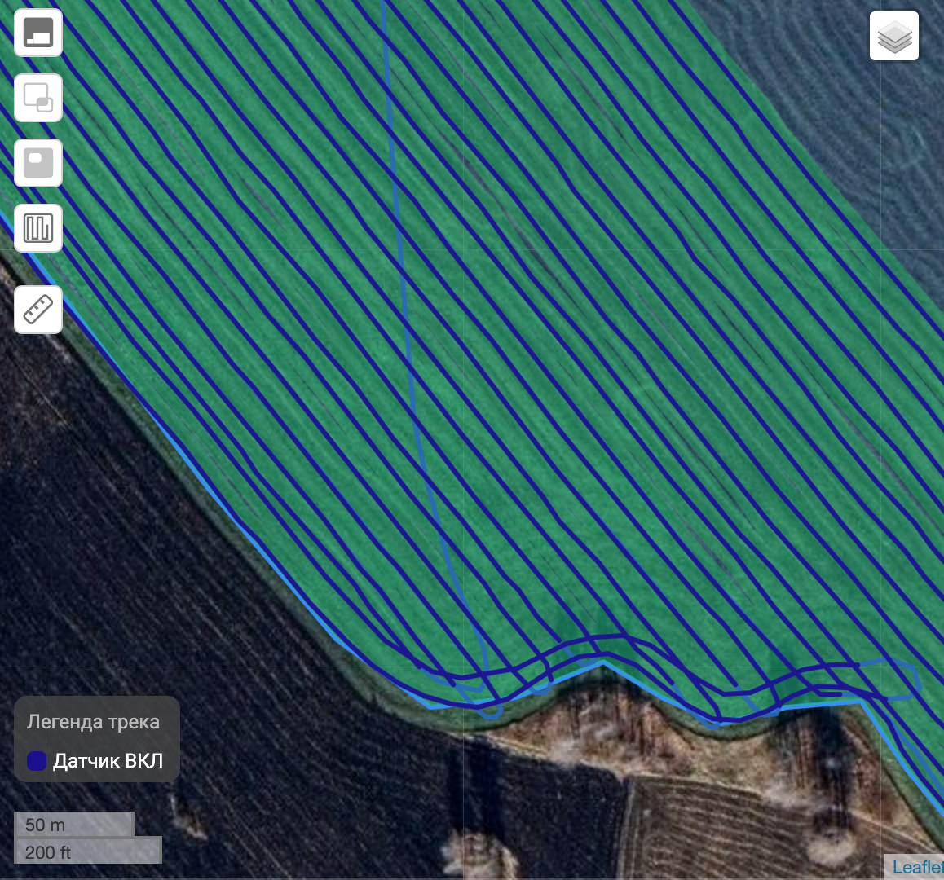Click the gray square map-view icon
Screen dimensions: 944x880
[38, 163]
